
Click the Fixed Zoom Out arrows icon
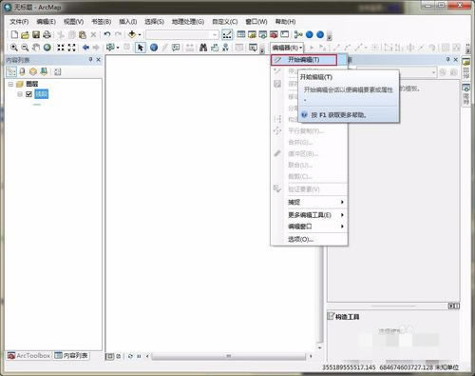[72, 48]
